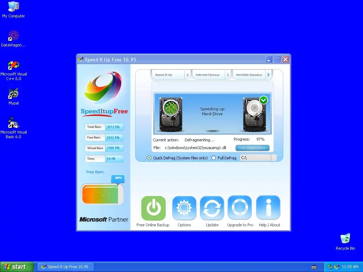The width and height of the screenshot is (363, 272).
Task: Click the Update refresh arrows icon
Action: coord(212,208)
